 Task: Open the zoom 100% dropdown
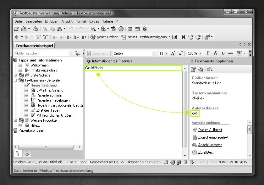coord(201,53)
